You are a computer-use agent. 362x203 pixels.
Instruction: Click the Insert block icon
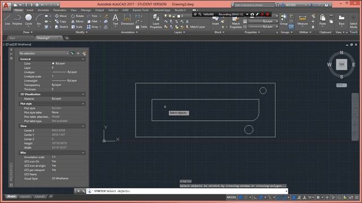tap(216, 21)
